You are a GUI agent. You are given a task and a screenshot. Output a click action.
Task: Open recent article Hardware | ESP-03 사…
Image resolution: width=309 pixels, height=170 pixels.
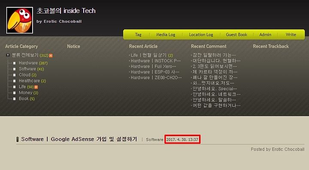[x=155, y=72]
